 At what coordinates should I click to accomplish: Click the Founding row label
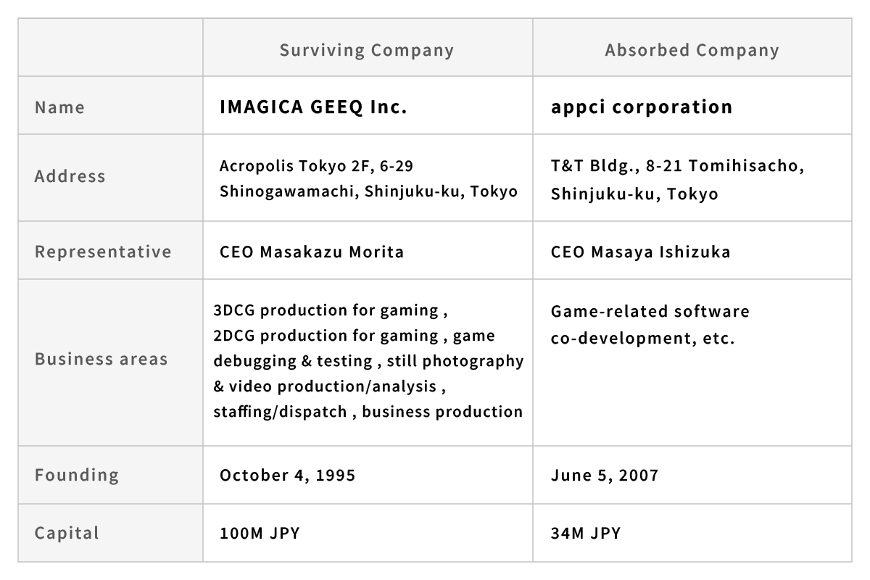tap(77, 475)
